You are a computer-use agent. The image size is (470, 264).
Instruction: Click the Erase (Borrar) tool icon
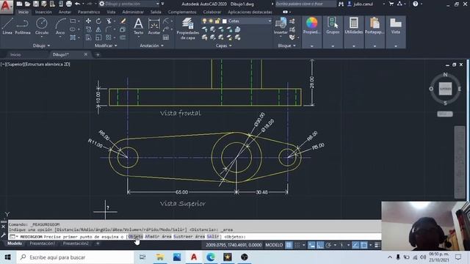(123, 21)
